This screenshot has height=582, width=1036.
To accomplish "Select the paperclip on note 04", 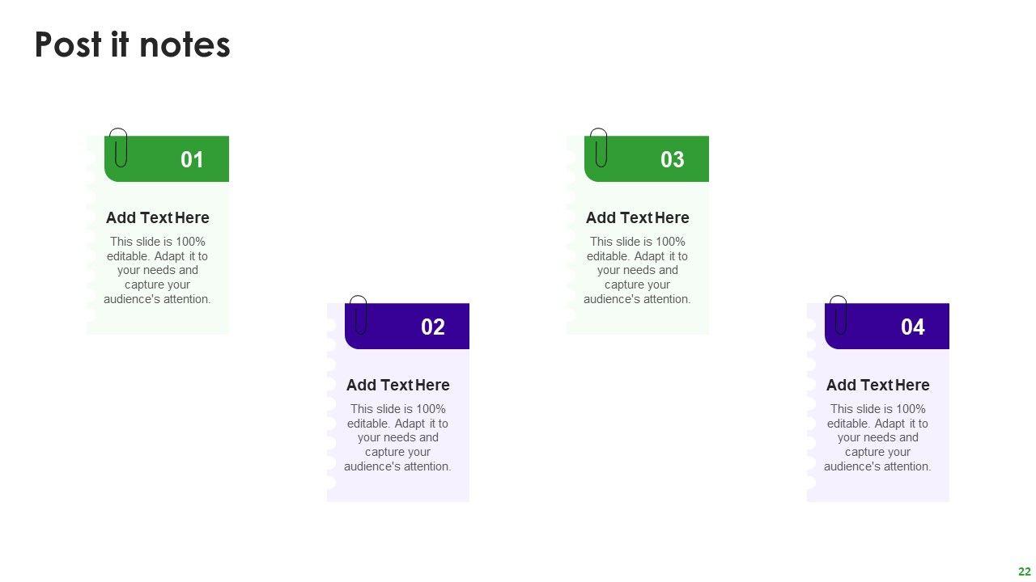I will [839, 314].
